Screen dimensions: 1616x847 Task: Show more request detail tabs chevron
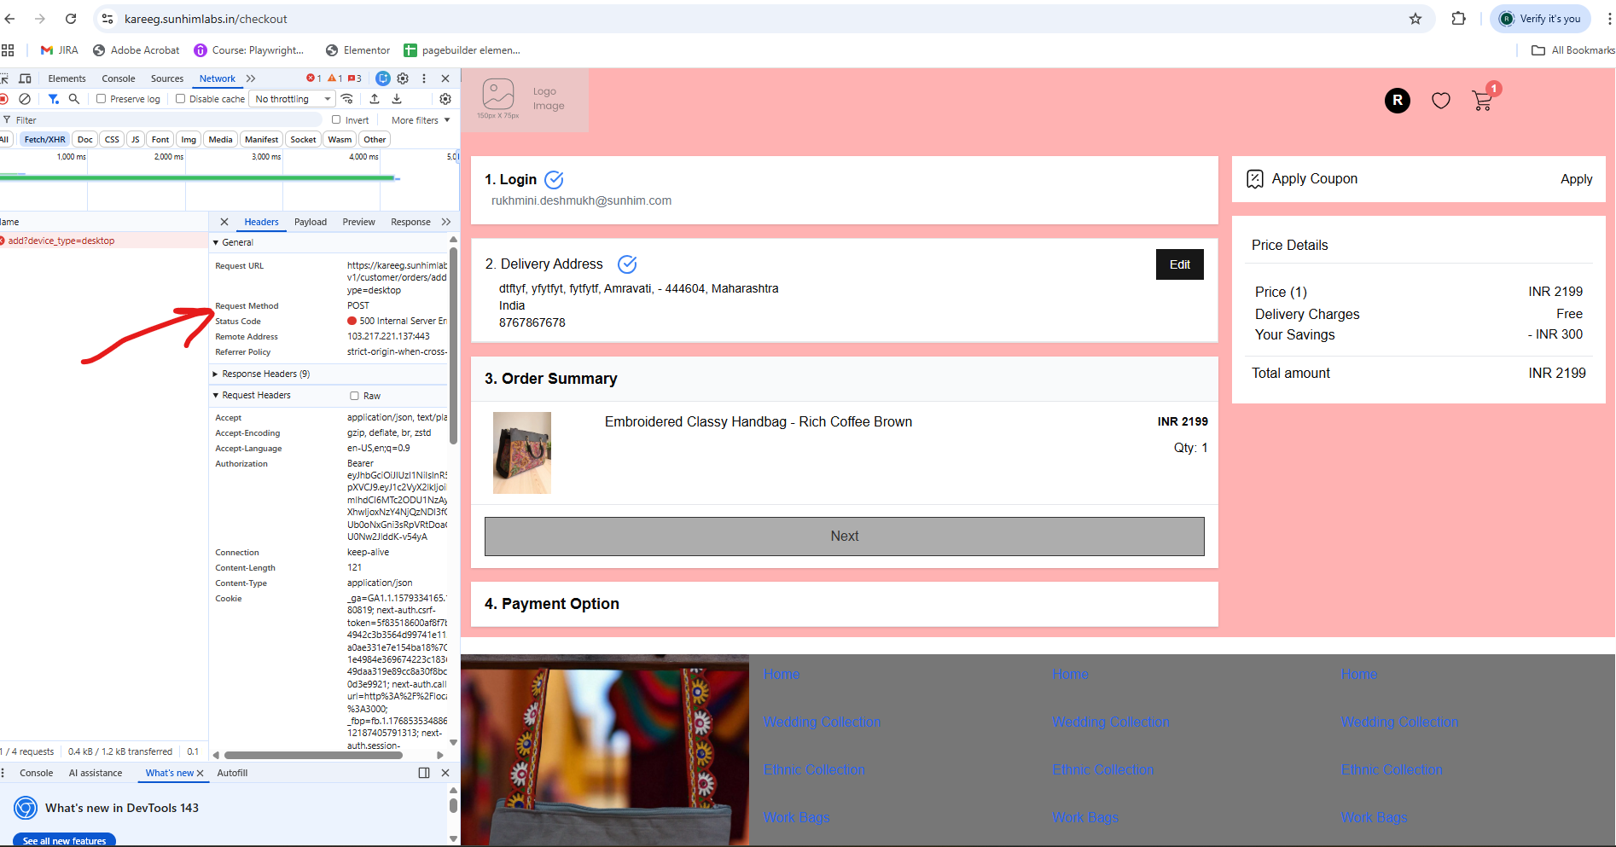point(446,222)
